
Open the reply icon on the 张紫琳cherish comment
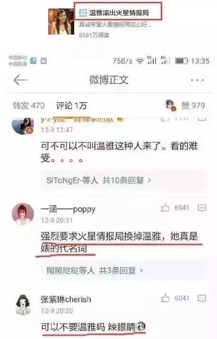202,298
